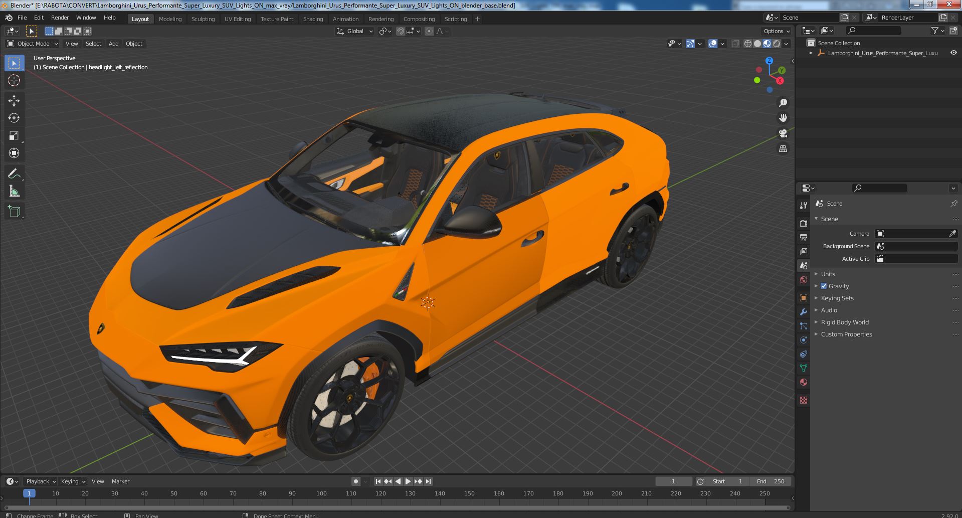Toggle viewport overlays
This screenshot has height=518, width=962.
(713, 44)
